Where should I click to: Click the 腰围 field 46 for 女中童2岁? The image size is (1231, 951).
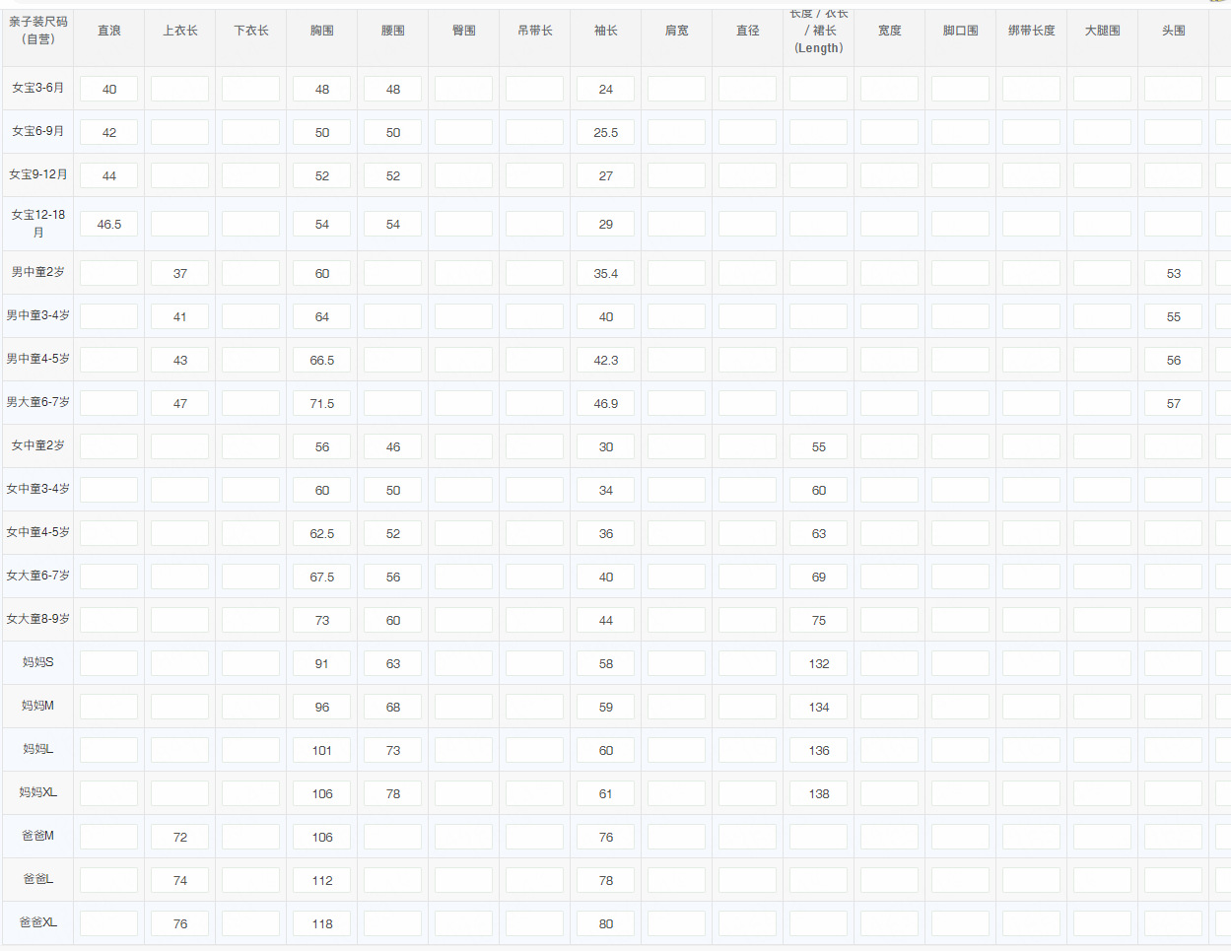393,446
